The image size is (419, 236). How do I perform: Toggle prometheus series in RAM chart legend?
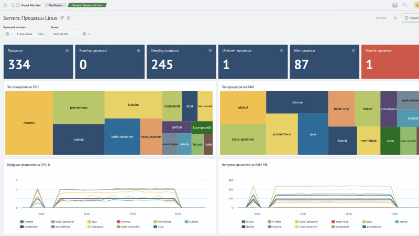click(x=372, y=227)
